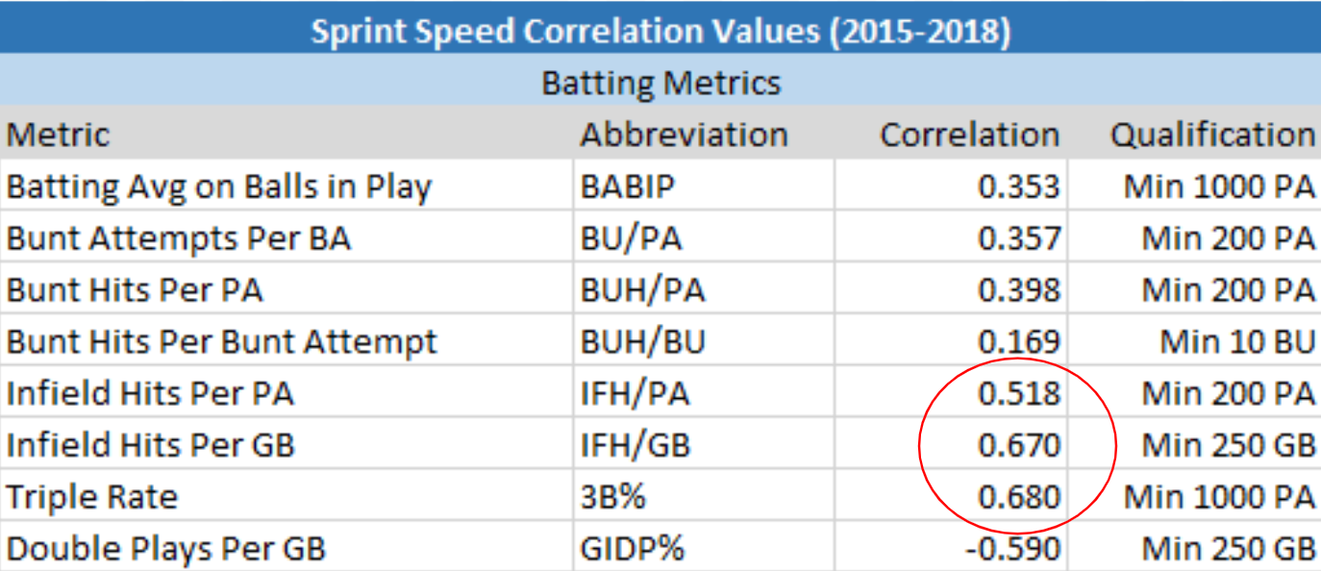The image size is (1321, 571).
Task: Click the Sprint Speed Correlation Values title
Action: pyautogui.click(x=660, y=31)
